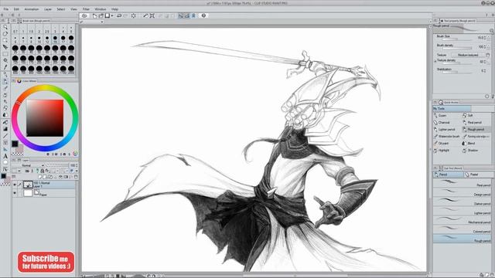Switch to Pastel sub tool tab
495x278 pixels.
click(479, 175)
